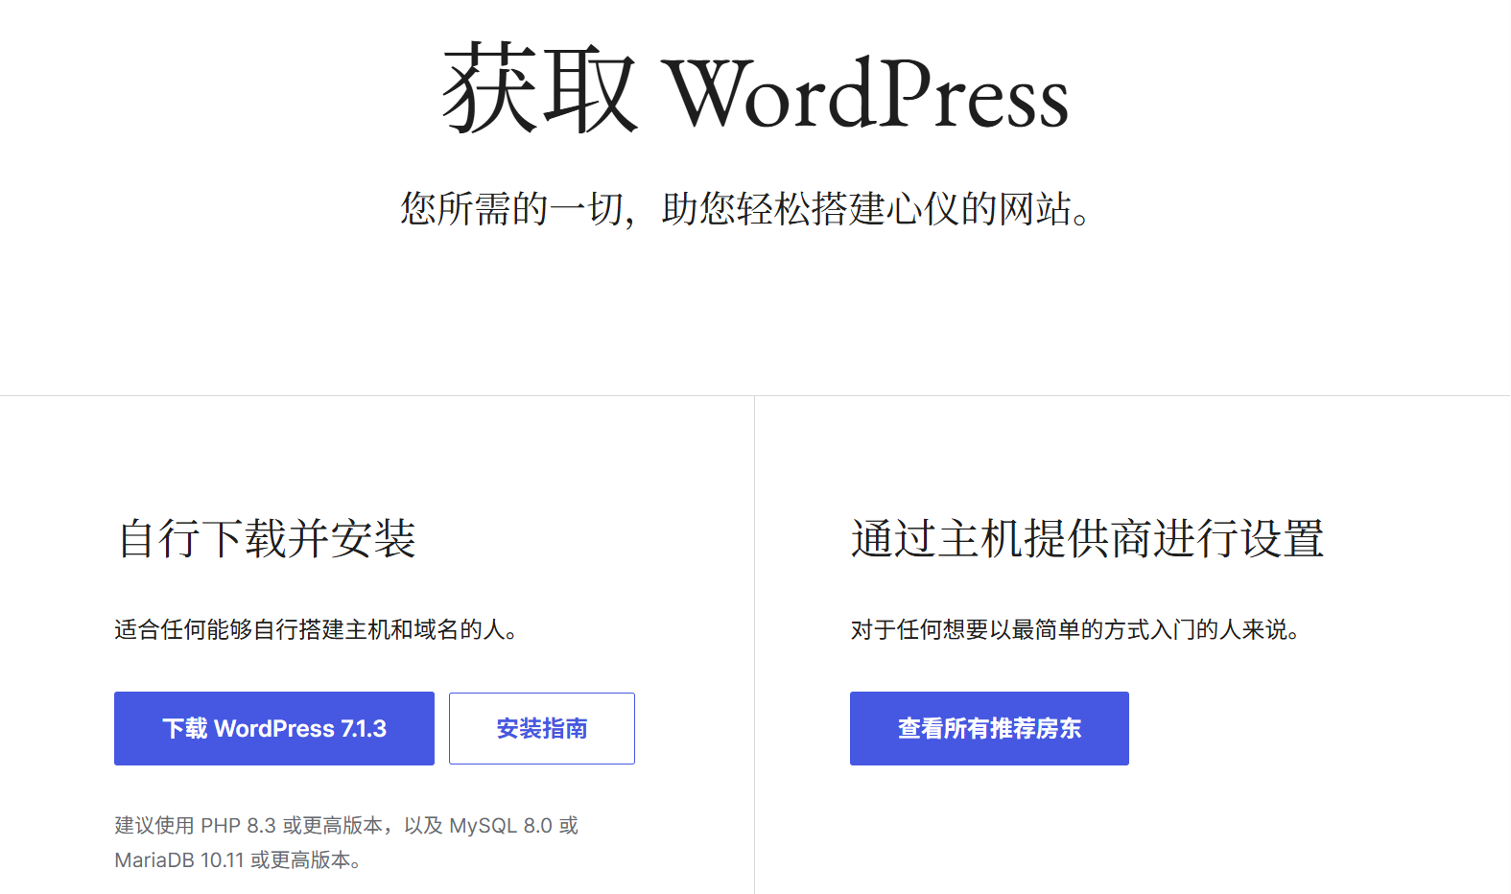The height and width of the screenshot is (894, 1511).
Task: Click the heading 自行下载并安装
Action: point(267,538)
